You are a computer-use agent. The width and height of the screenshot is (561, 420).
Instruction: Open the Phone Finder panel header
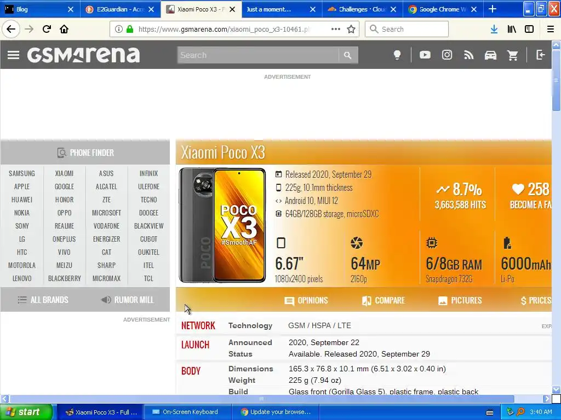[85, 153]
